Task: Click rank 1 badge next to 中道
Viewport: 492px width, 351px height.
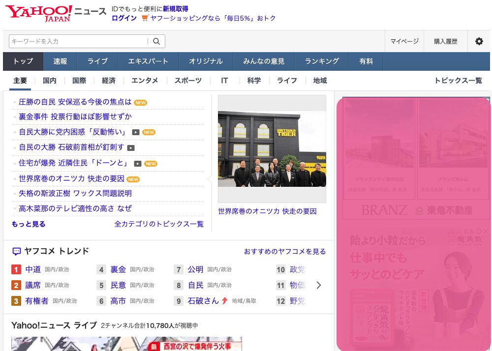Action: [x=16, y=269]
